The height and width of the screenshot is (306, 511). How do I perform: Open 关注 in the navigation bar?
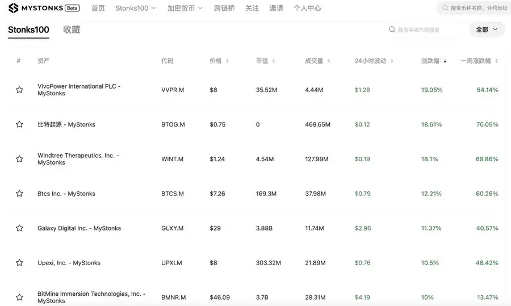coord(252,8)
